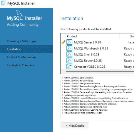Open the Installation step in sidebar
134x132 pixels.
click(27, 49)
